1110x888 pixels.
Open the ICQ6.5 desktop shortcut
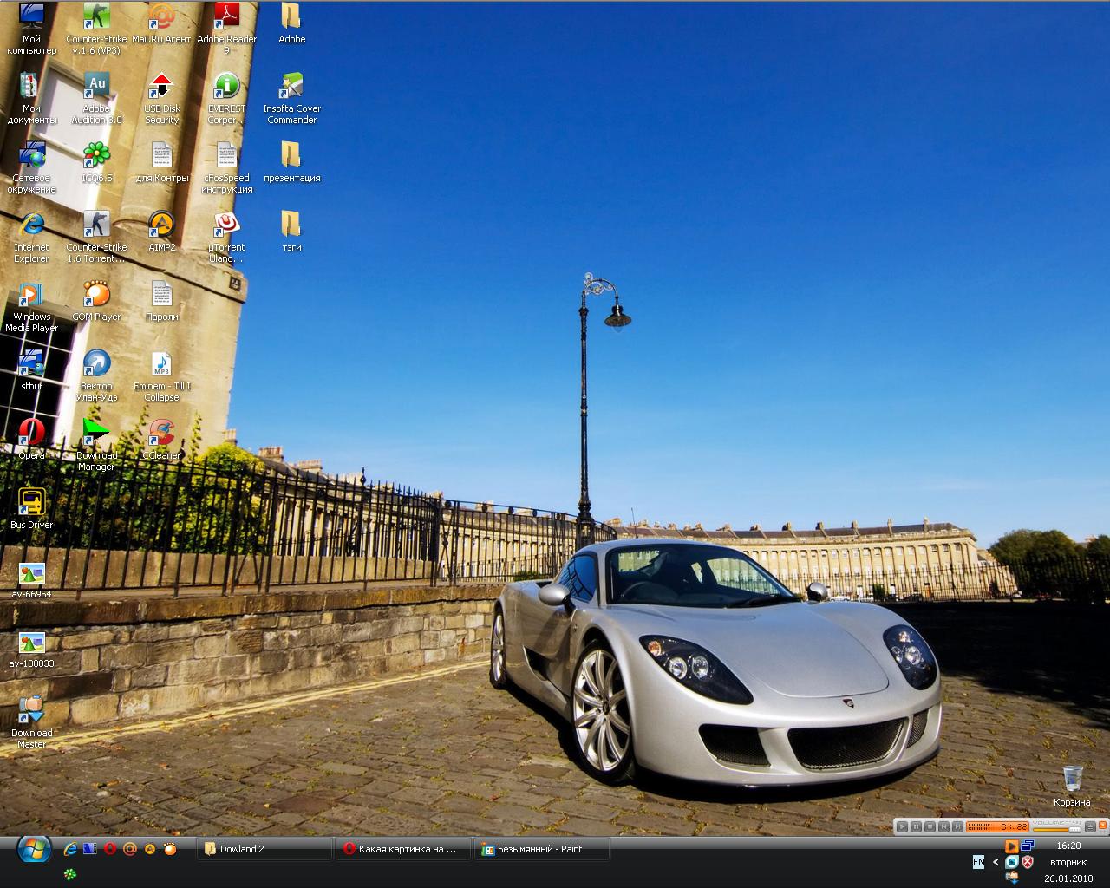click(x=96, y=156)
